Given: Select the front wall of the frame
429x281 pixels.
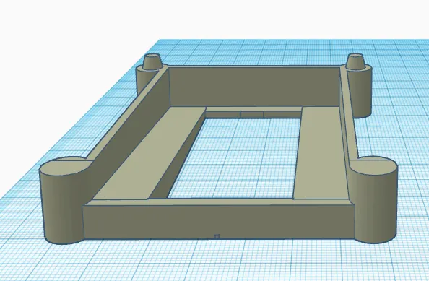Looking at the screenshot, I should (x=219, y=222).
